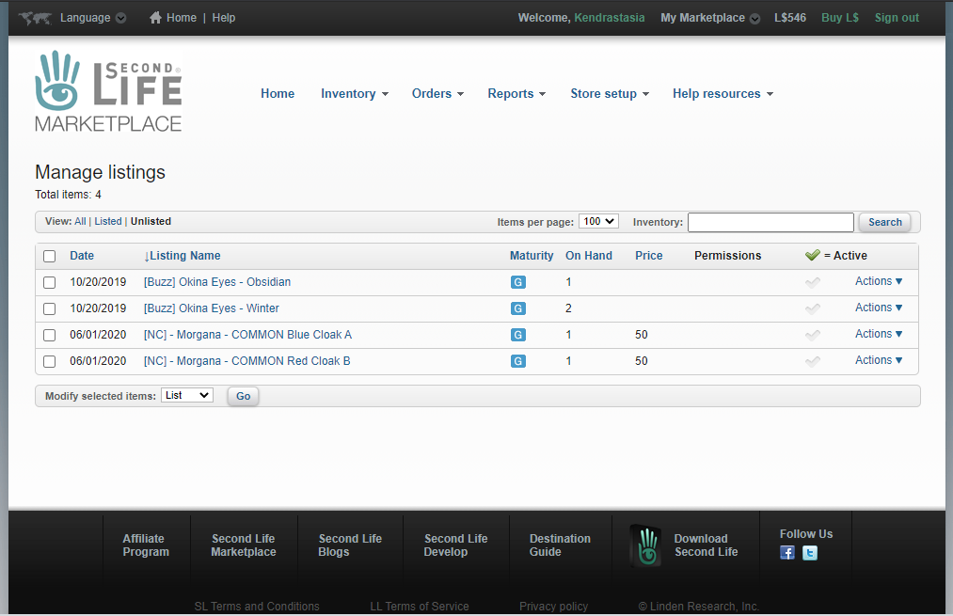
Task: Open the Privacy policy footer link
Action: [554, 607]
